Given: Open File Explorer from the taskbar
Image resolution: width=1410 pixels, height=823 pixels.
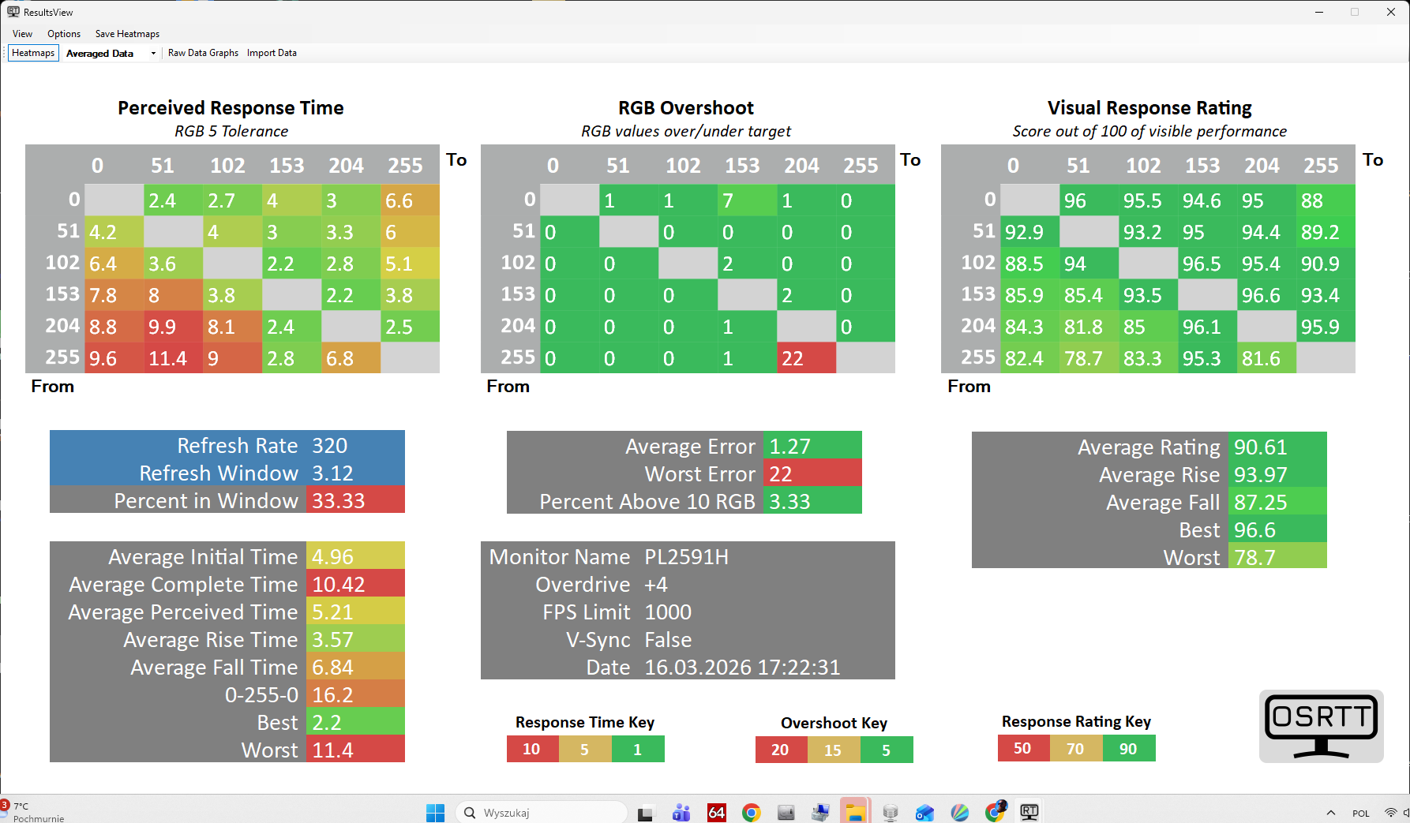Looking at the screenshot, I should coord(855,812).
